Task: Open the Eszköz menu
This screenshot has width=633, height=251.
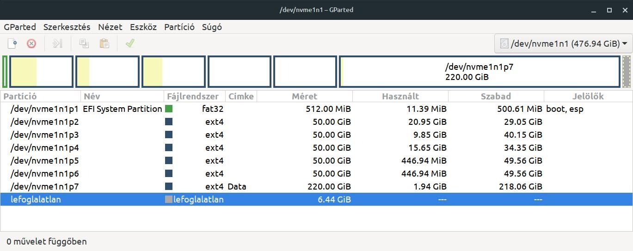Action: coord(143,27)
